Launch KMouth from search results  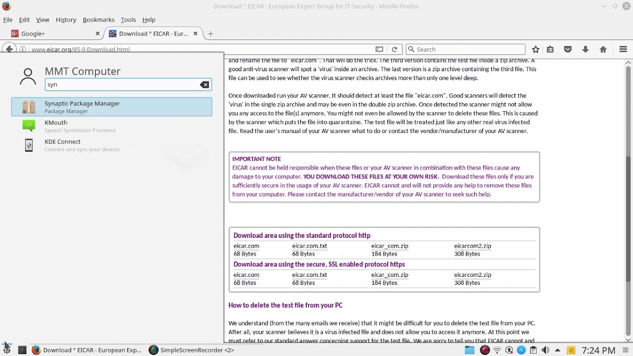[x=112, y=126]
